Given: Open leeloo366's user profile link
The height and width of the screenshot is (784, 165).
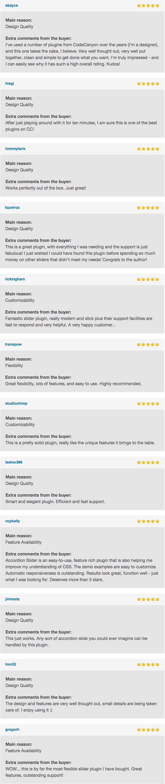Looking at the screenshot, I should 14,462.
